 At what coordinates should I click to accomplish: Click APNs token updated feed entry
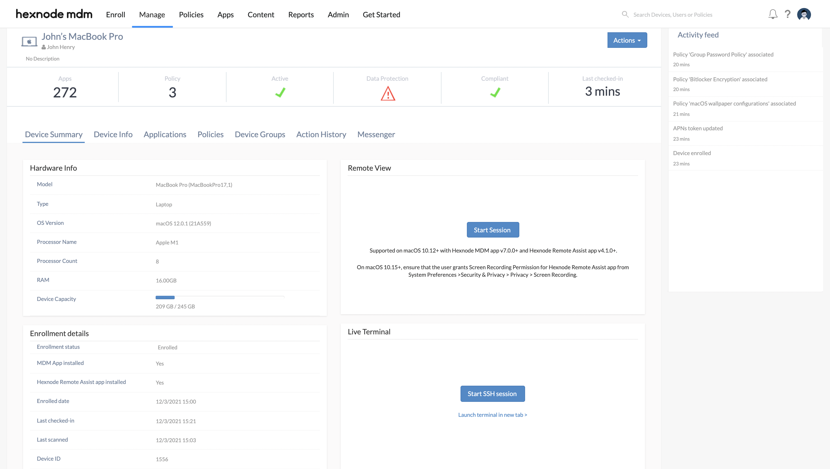click(698, 128)
